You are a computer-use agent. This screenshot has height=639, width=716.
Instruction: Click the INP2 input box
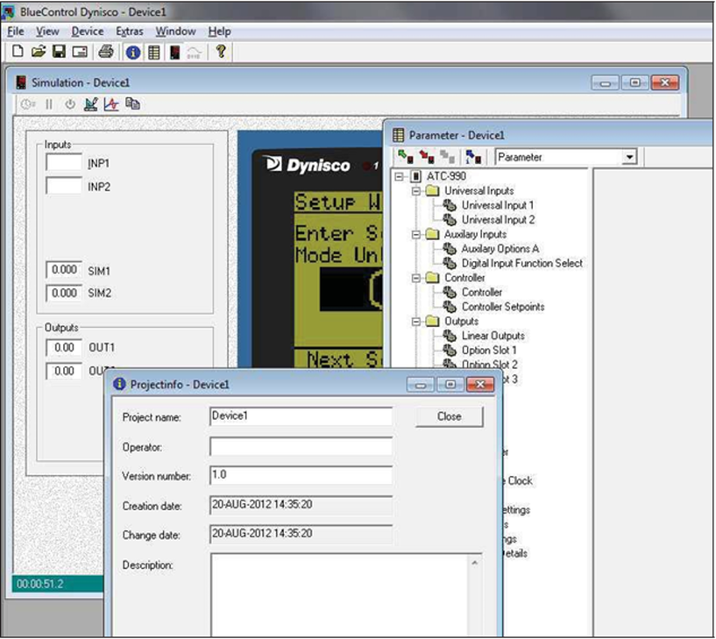pos(63,186)
